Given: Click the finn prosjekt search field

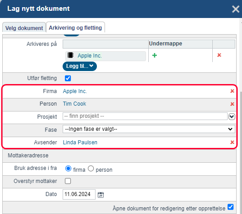Looking at the screenshot, I should pyautogui.click(x=145, y=116).
